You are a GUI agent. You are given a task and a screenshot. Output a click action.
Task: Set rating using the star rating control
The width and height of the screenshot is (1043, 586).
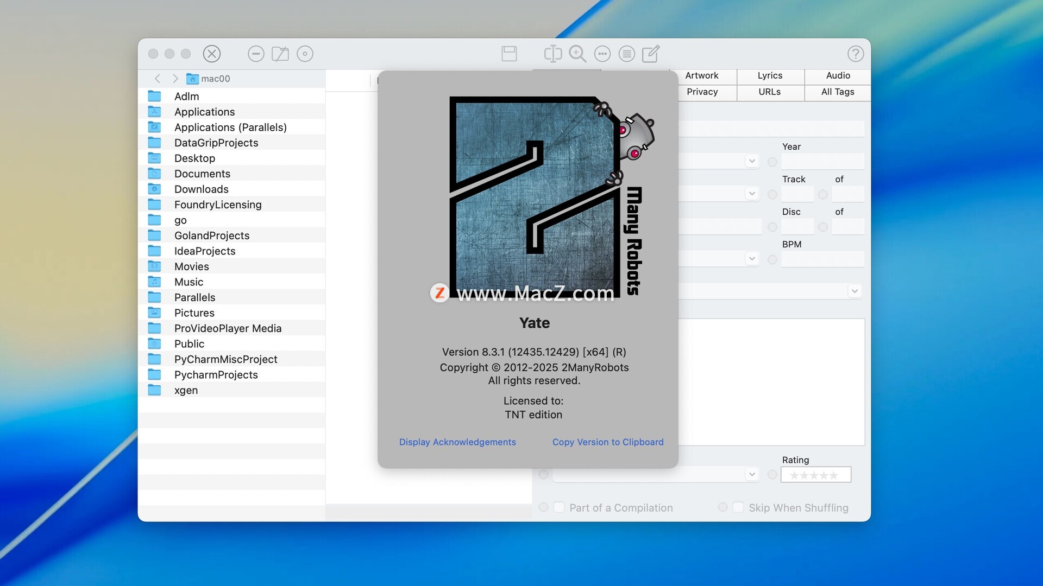815,475
